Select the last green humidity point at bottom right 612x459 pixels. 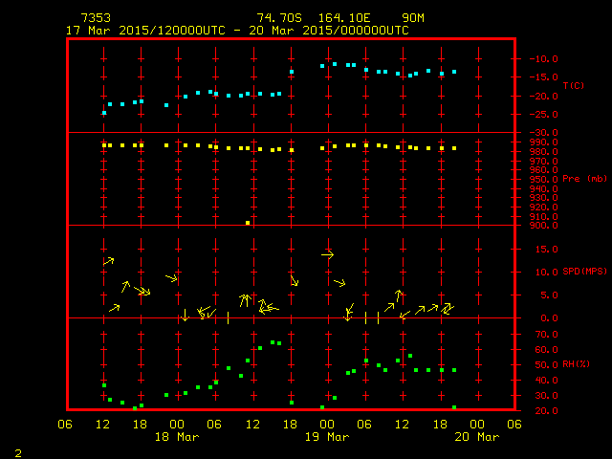coord(454,407)
